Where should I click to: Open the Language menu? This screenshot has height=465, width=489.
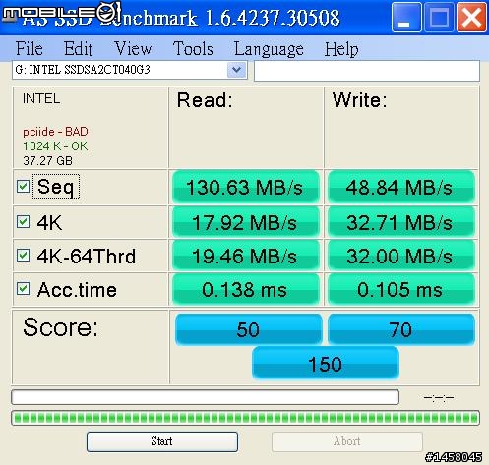[269, 49]
